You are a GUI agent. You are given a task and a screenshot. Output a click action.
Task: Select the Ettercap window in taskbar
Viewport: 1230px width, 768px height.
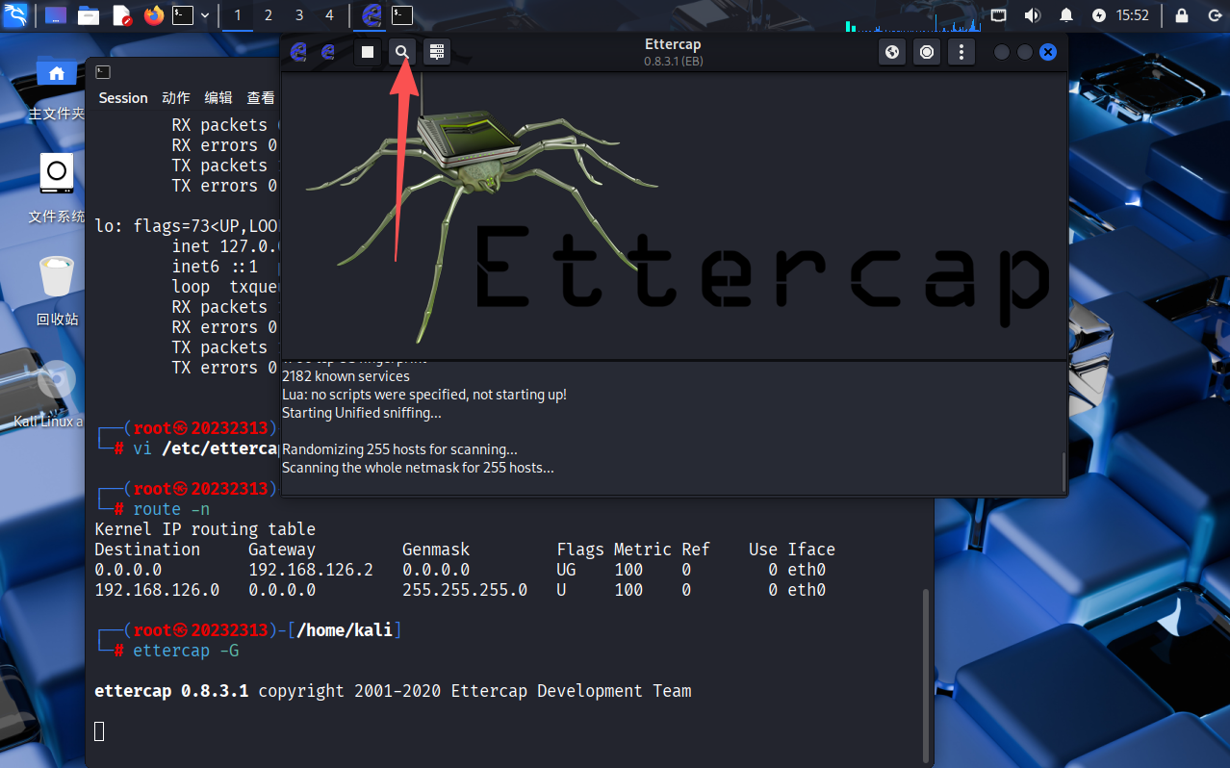[372, 15]
